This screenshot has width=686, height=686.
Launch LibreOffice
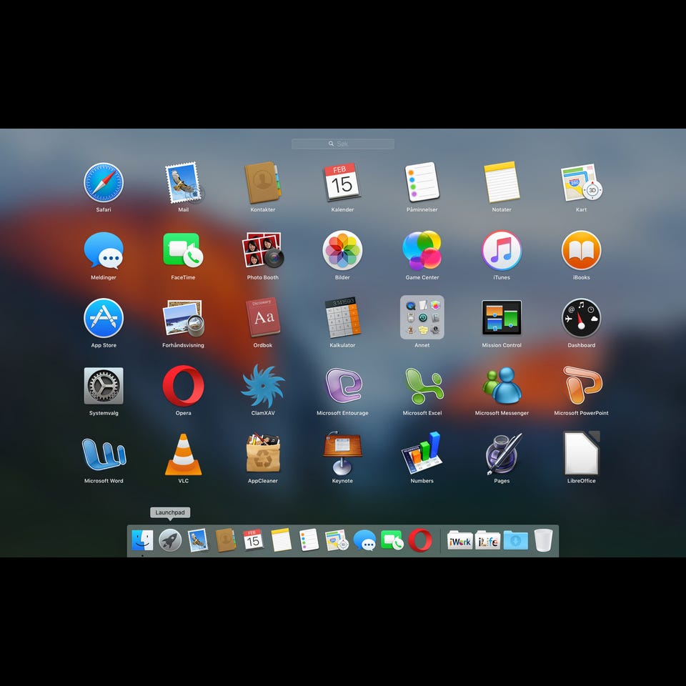(x=582, y=453)
